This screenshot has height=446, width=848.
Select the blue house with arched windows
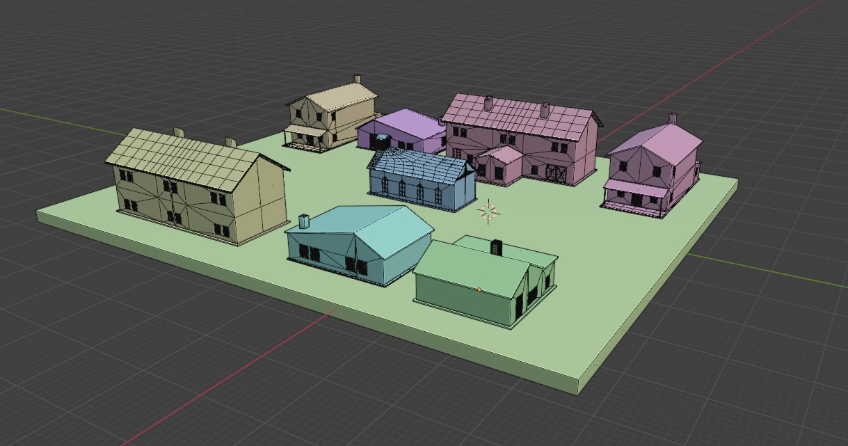click(x=422, y=180)
